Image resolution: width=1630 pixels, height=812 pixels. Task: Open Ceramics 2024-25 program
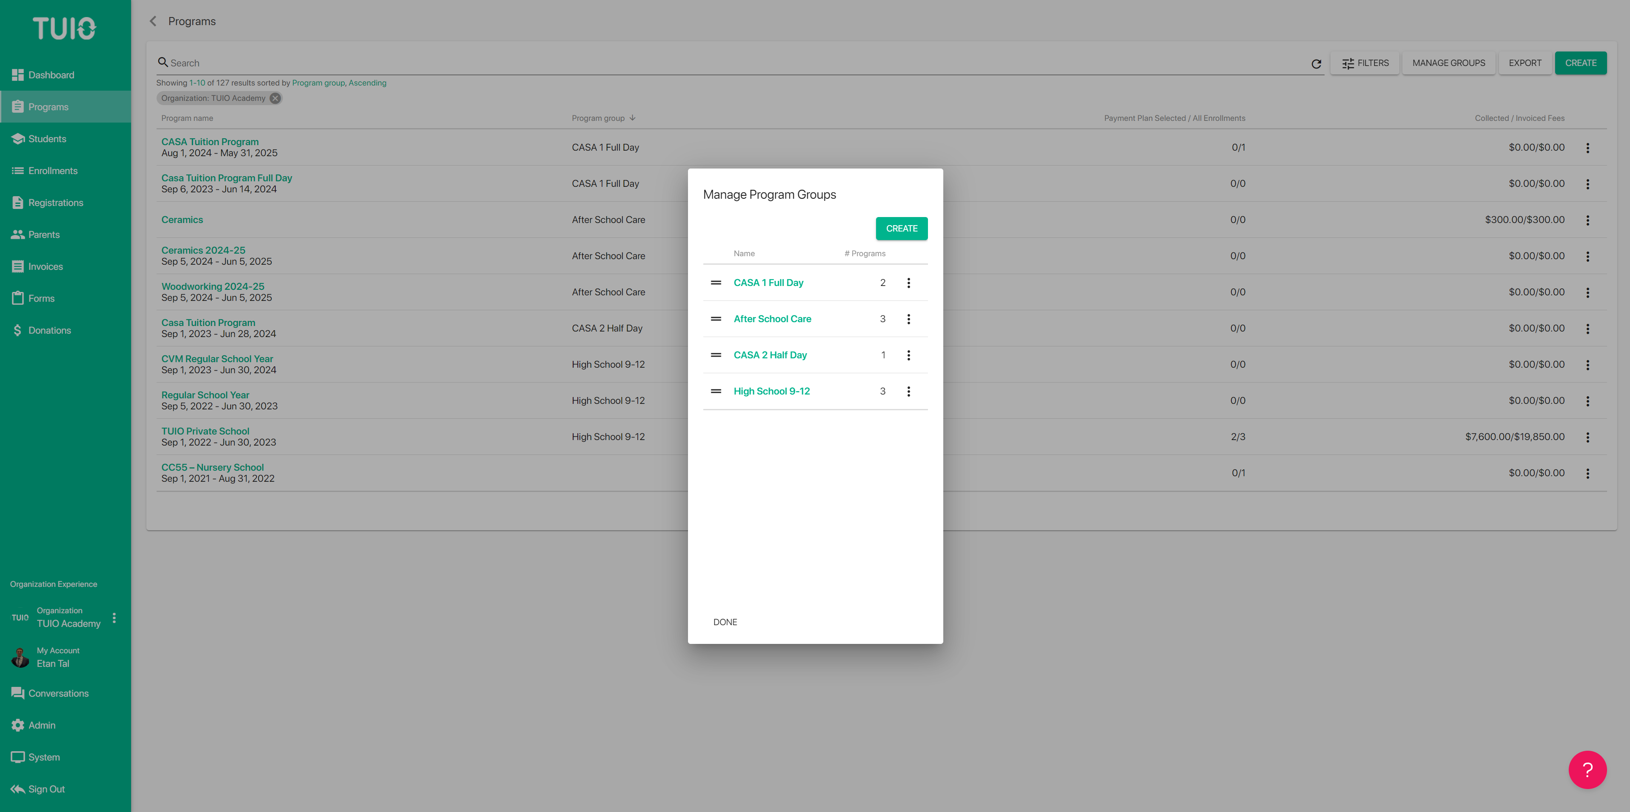(203, 250)
